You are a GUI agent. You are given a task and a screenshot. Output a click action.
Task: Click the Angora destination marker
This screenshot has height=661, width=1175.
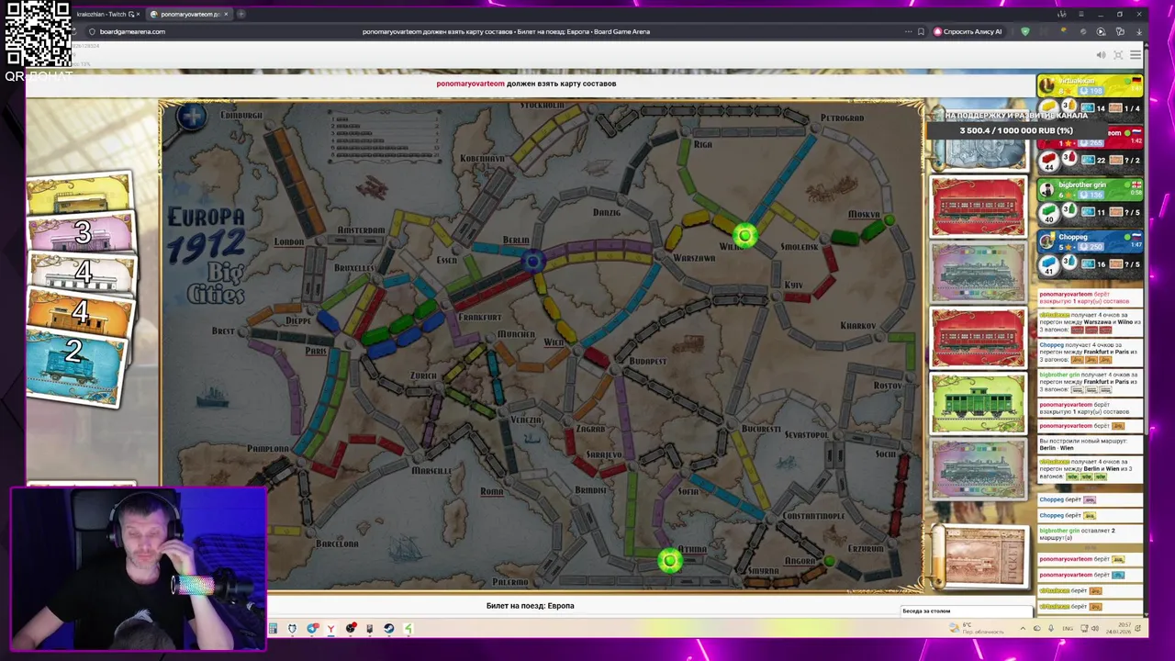tap(829, 561)
